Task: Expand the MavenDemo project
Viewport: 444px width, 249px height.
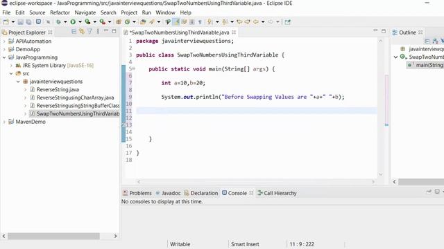Action: tap(4, 122)
